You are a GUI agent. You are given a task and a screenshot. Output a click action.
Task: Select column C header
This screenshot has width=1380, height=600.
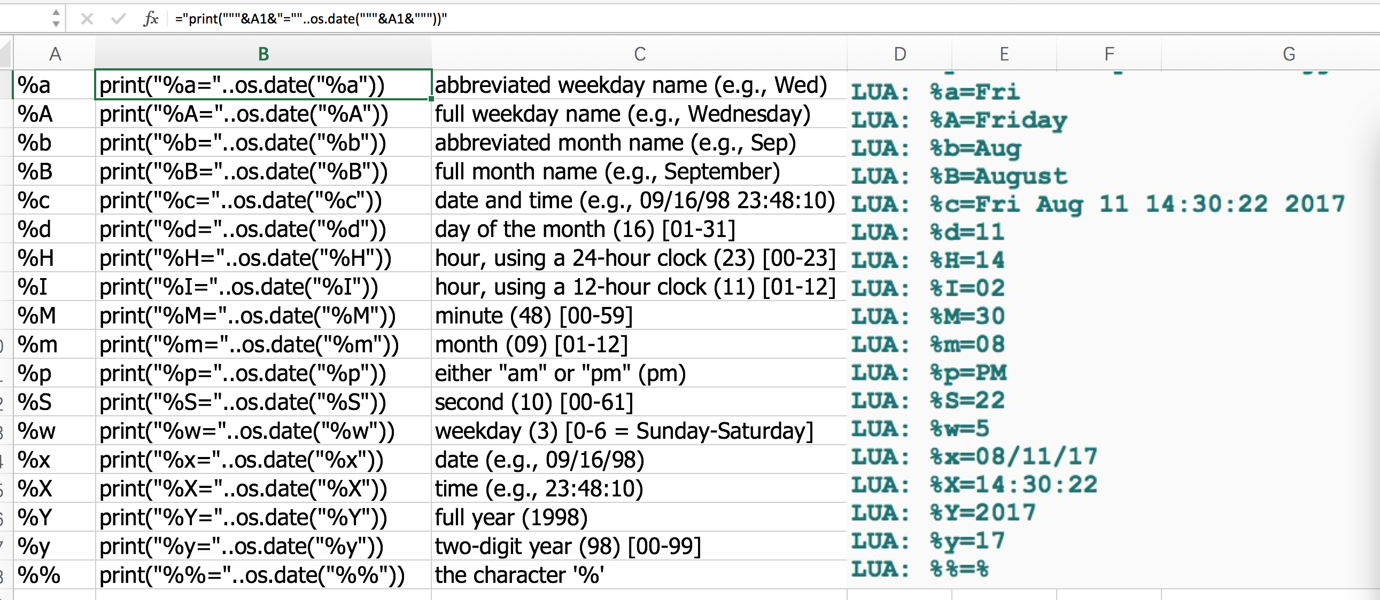click(x=639, y=54)
